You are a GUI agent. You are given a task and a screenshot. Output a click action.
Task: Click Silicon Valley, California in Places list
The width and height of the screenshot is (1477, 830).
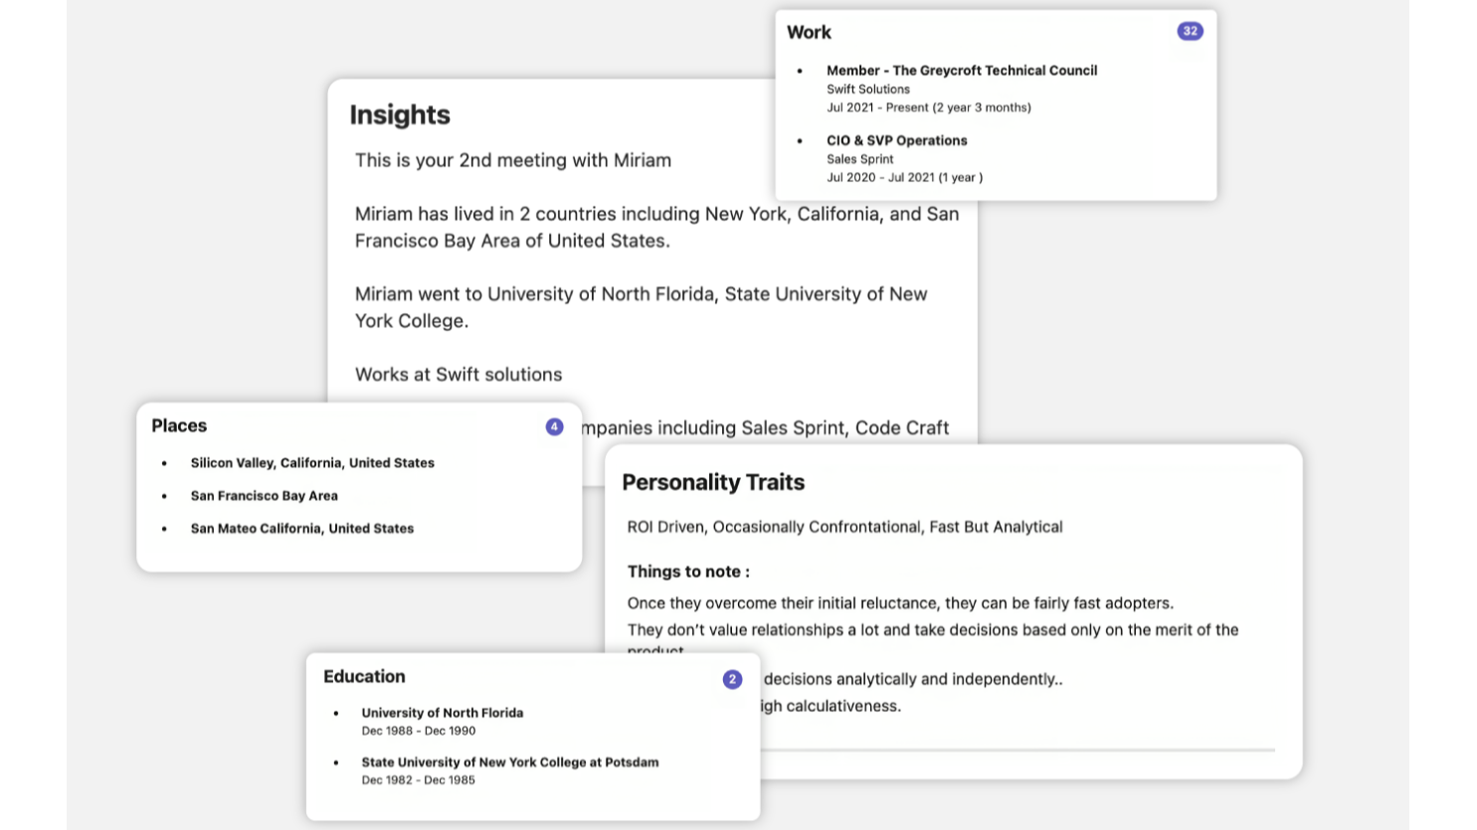click(x=312, y=463)
